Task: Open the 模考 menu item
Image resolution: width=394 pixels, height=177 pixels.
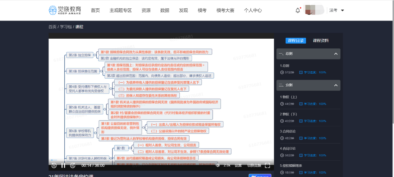Action: click(x=202, y=11)
